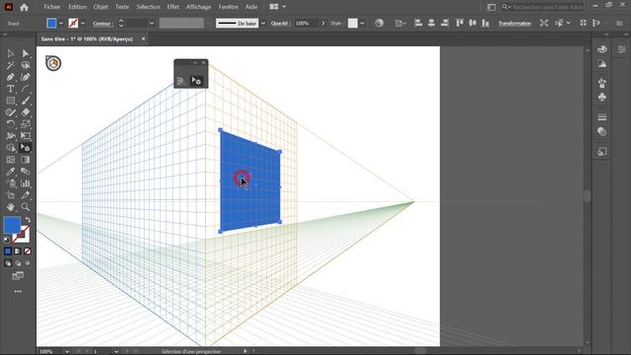
Task: Open the status bar zoom level dropdown
Action: 67,351
